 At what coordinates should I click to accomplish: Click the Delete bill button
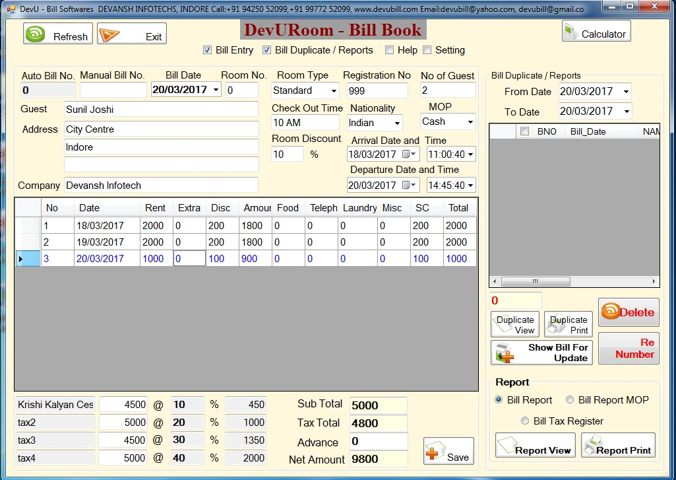[628, 312]
